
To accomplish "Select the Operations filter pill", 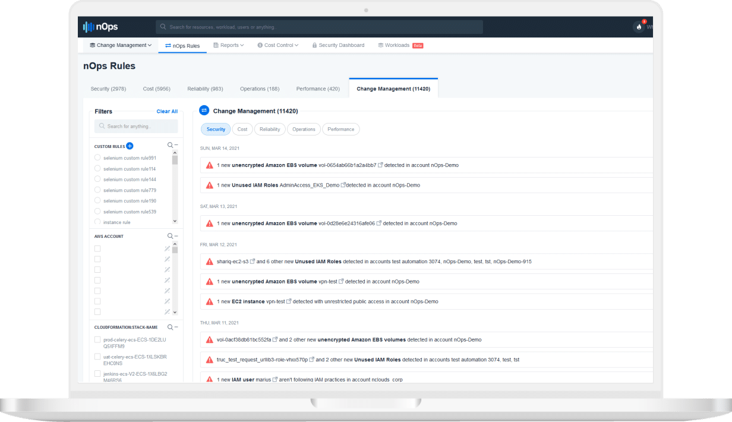I will coord(304,129).
